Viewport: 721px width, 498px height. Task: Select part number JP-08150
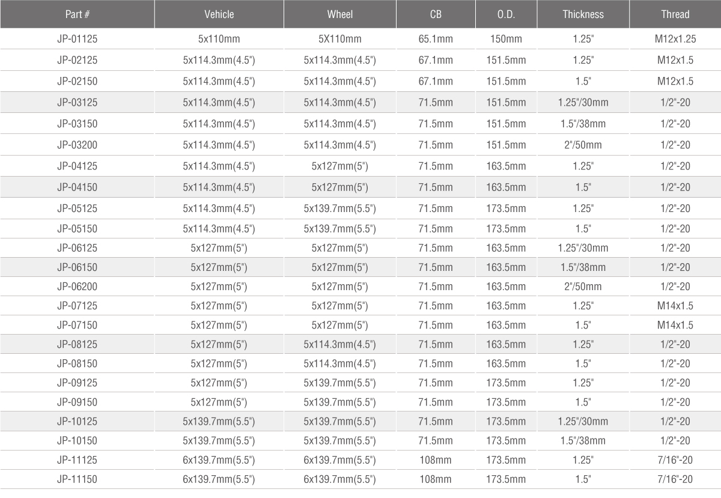[77, 363]
